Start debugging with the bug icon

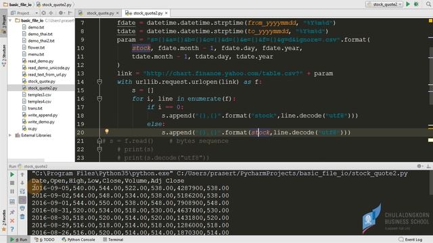[416, 4]
